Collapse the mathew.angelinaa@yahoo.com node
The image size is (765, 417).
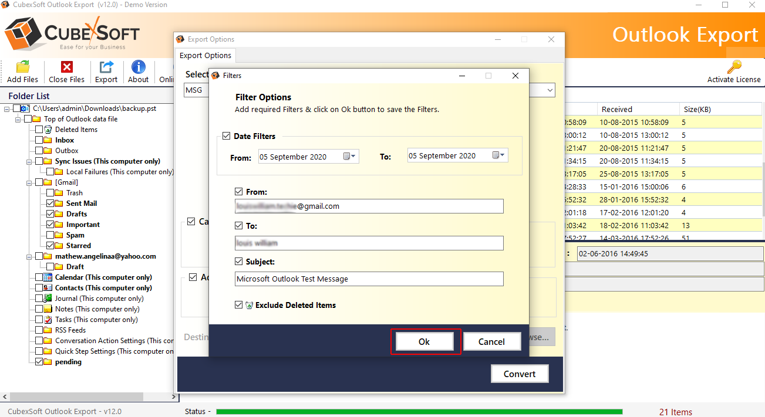tap(29, 256)
